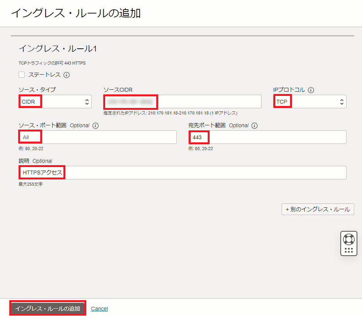
Task: Click the dotted grid handle under the lifebuoy
Action: pyautogui.click(x=348, y=250)
